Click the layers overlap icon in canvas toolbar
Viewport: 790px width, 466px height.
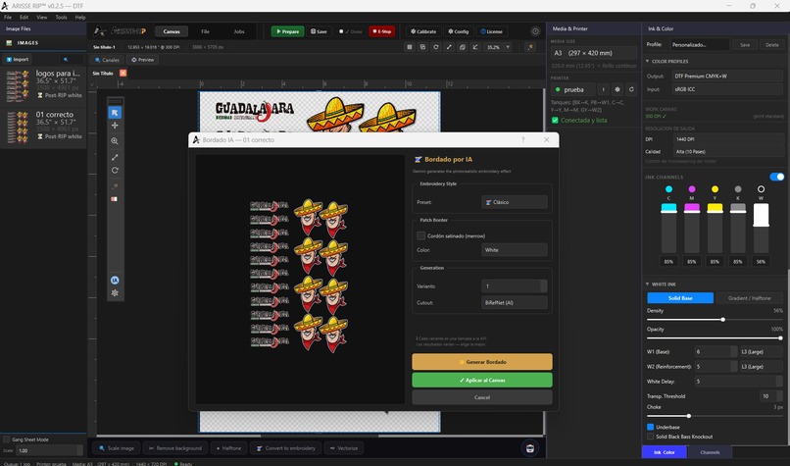pos(462,47)
